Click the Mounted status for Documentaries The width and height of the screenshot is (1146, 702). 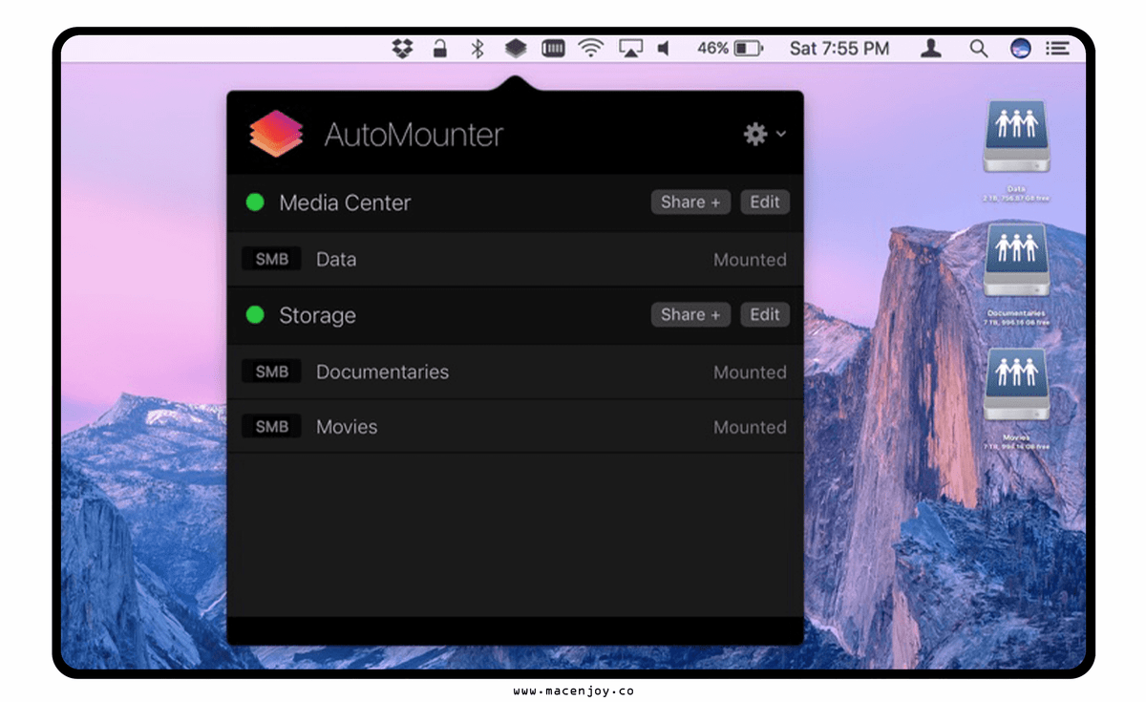coord(750,372)
